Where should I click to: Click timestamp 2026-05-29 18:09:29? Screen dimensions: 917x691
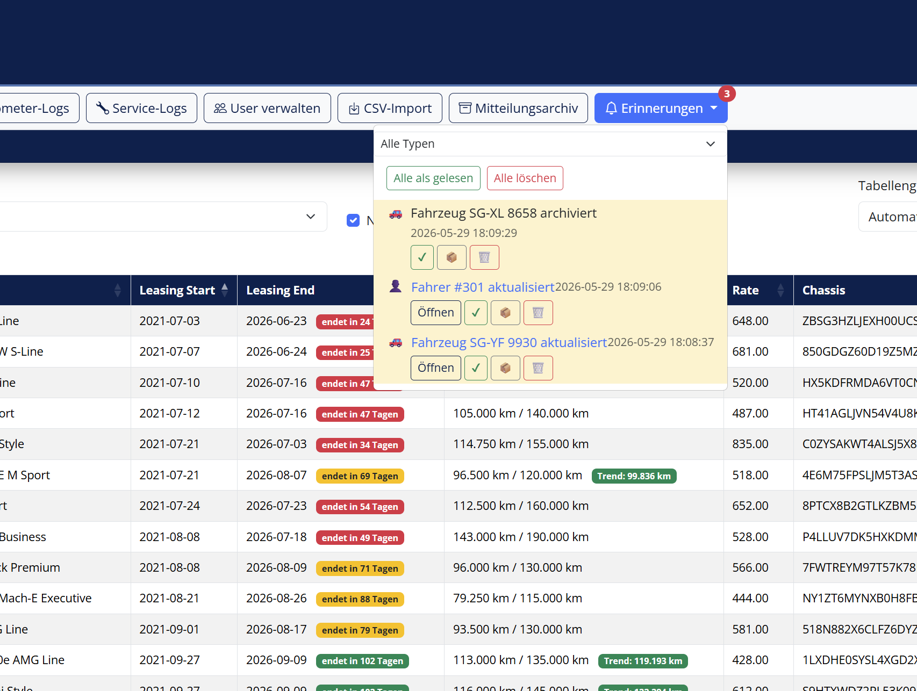pyautogui.click(x=464, y=233)
